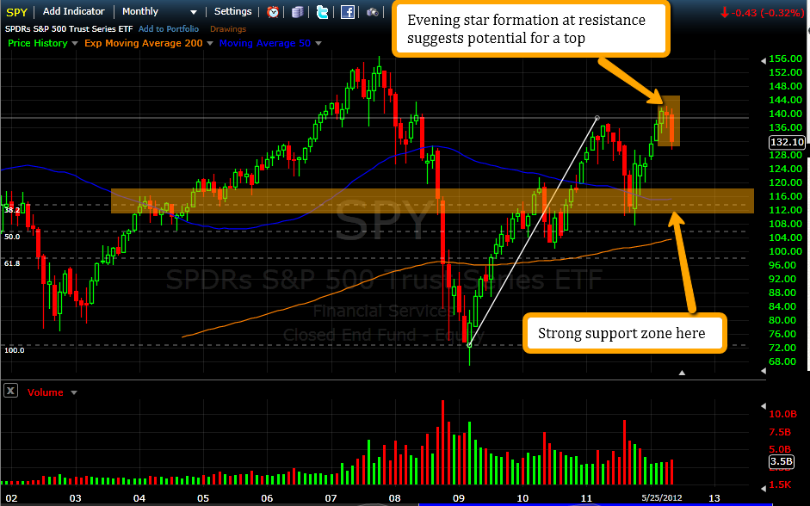
Task: Open the Drawings tool via its link
Action: point(227,28)
